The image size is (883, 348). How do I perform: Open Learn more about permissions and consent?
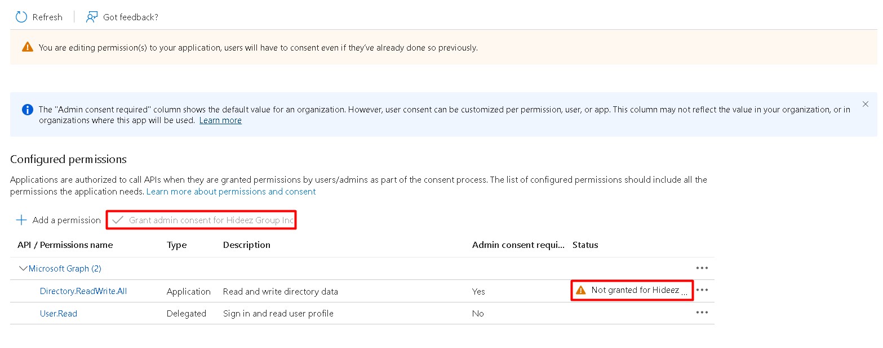click(231, 192)
